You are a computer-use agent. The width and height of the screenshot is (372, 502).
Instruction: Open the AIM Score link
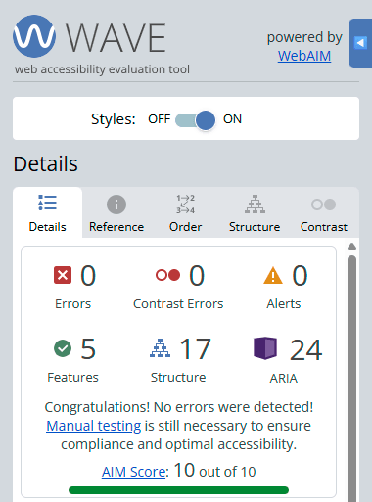pos(133,472)
